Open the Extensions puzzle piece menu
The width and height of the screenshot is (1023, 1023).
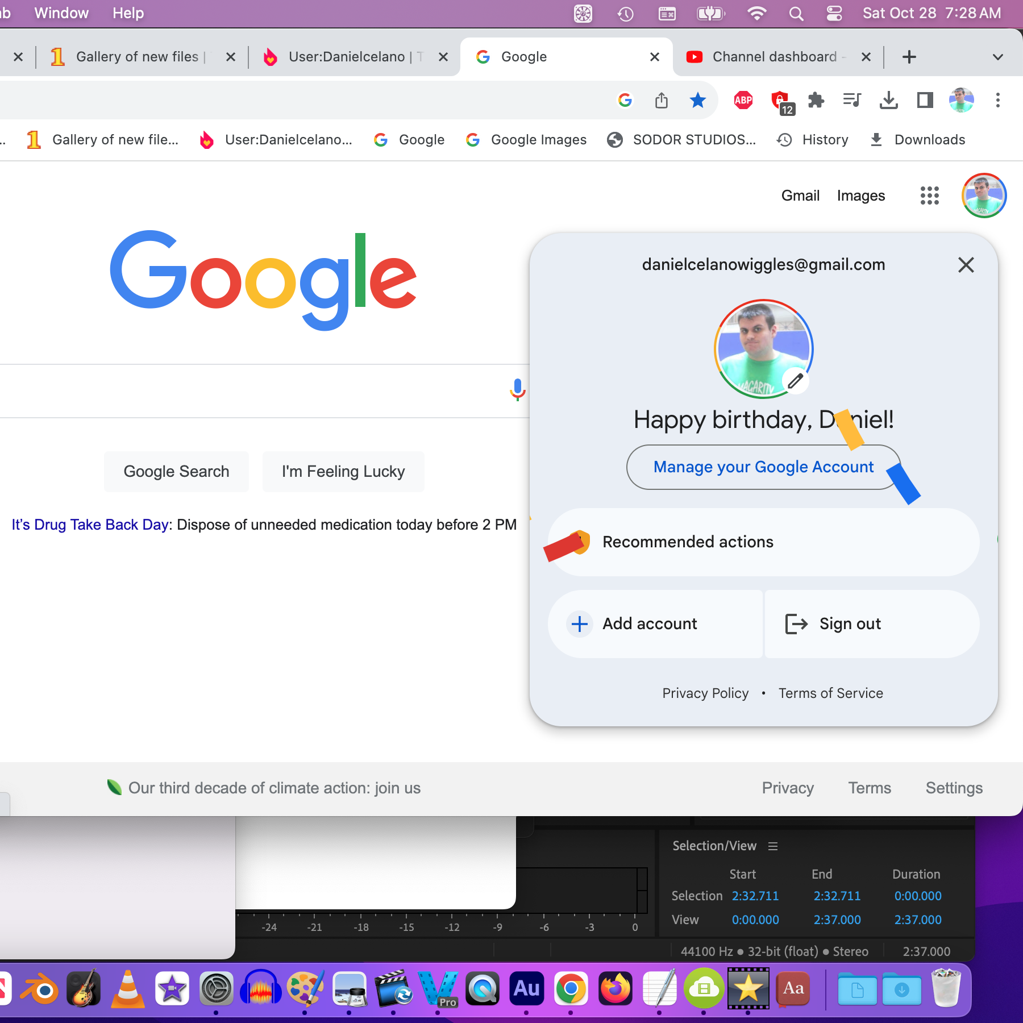(816, 101)
